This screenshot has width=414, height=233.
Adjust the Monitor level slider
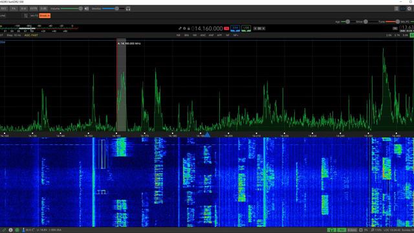(x=113, y=8)
